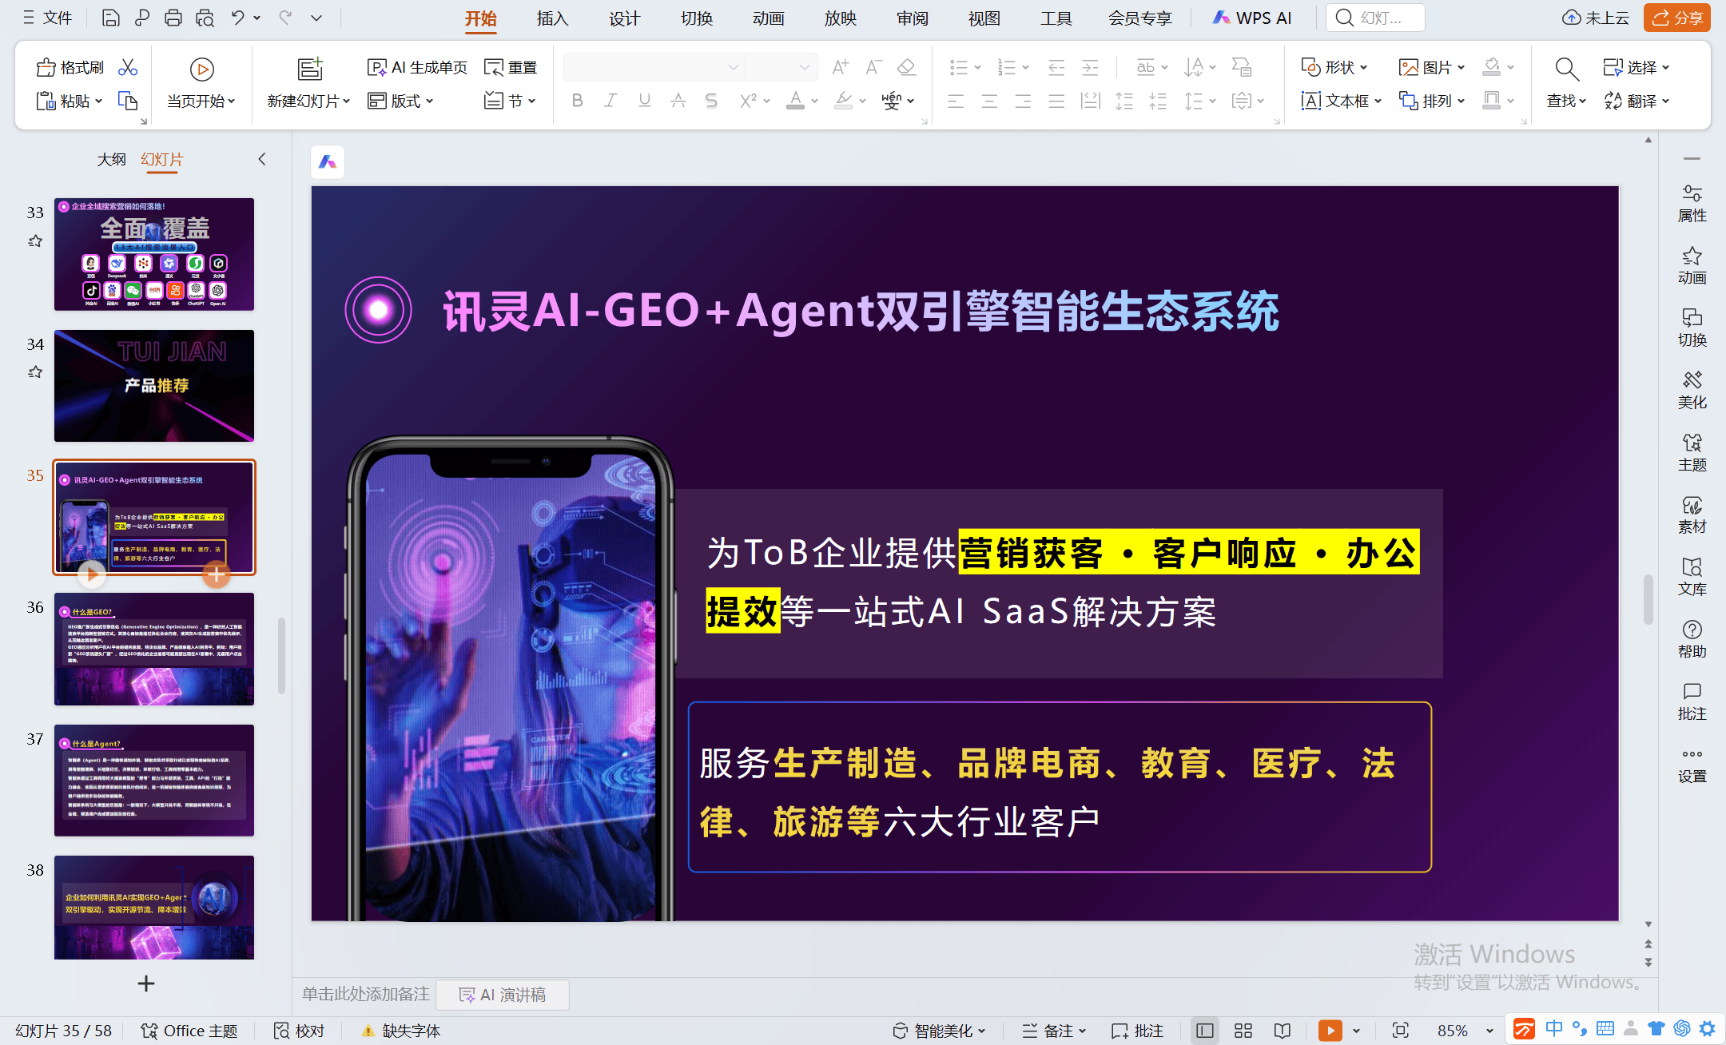
Task: Click the AI generate single page icon
Action: tap(376, 68)
